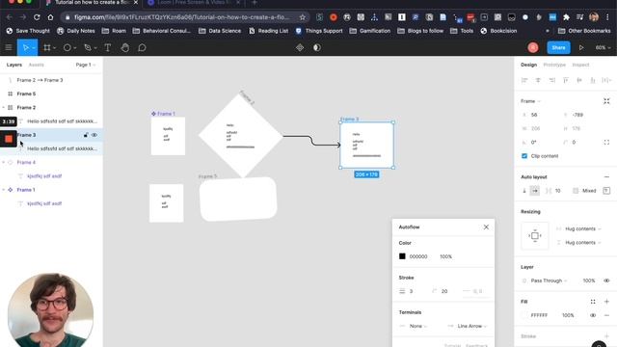Open the 60% zoom dropdown

(x=603, y=47)
